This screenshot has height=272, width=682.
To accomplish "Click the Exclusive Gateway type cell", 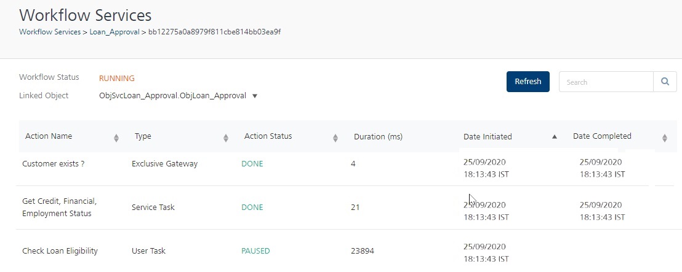I will tap(164, 164).
